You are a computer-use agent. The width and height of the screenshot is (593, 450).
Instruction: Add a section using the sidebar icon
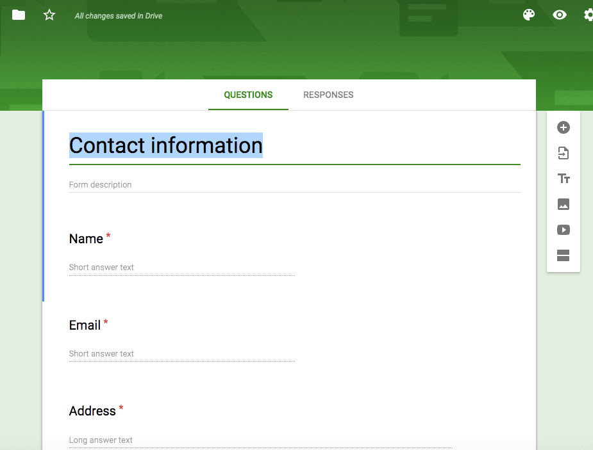tap(563, 255)
